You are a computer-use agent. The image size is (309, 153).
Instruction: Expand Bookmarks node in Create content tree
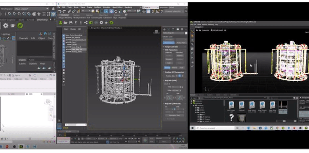coord(191,101)
